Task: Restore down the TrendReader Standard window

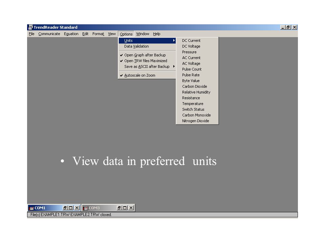Action: (288, 27)
